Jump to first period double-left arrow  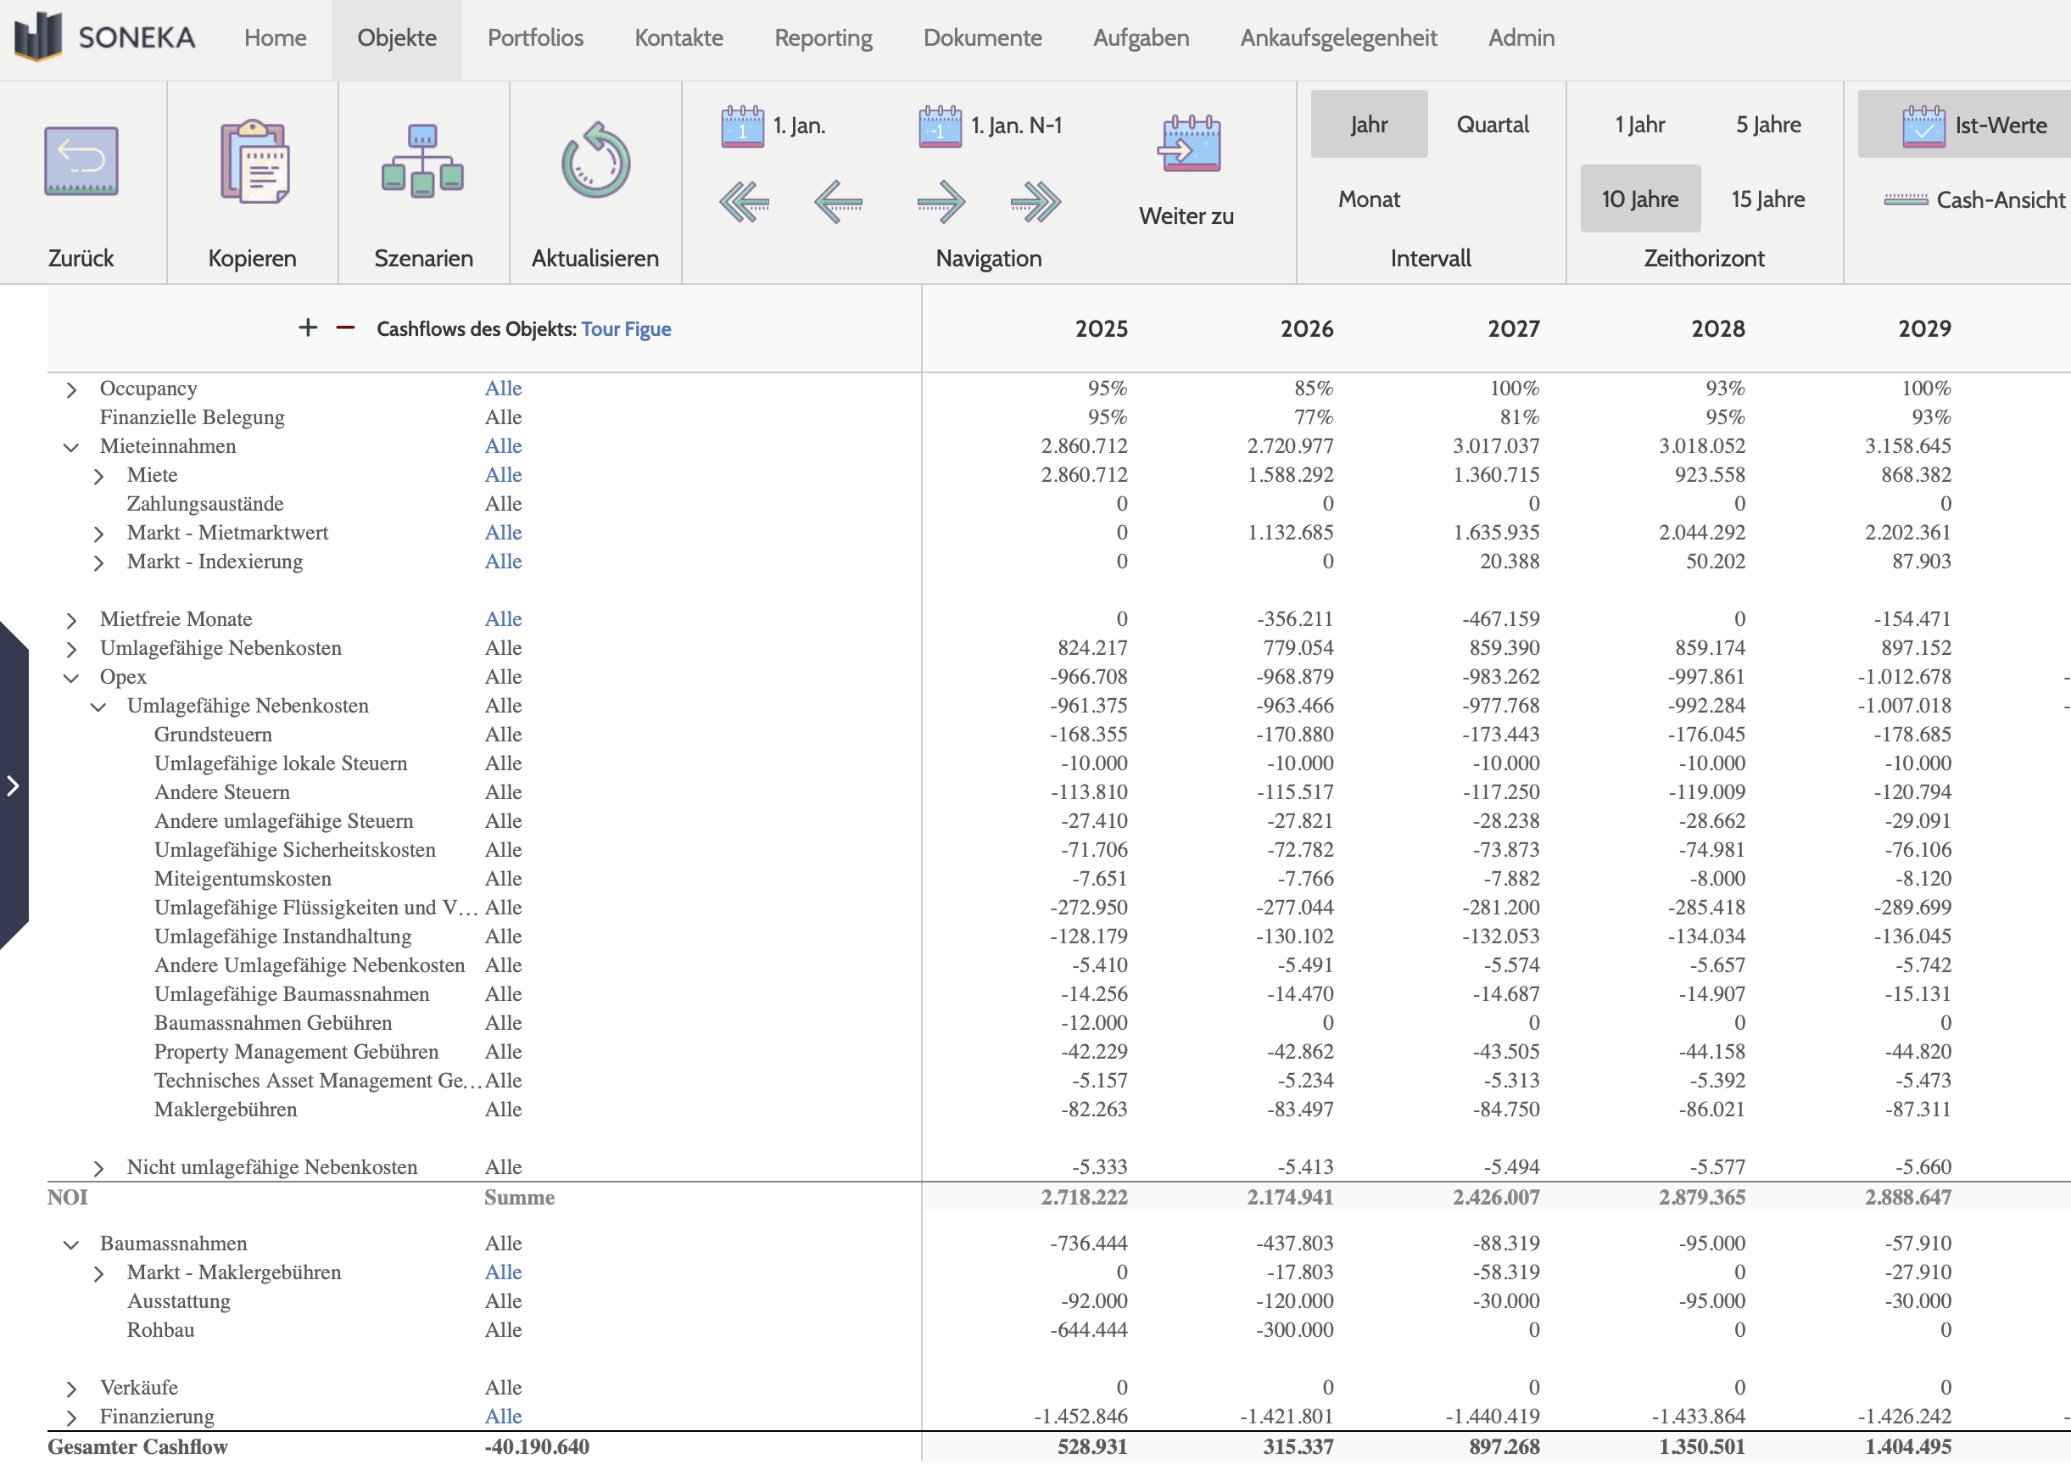pyautogui.click(x=744, y=202)
